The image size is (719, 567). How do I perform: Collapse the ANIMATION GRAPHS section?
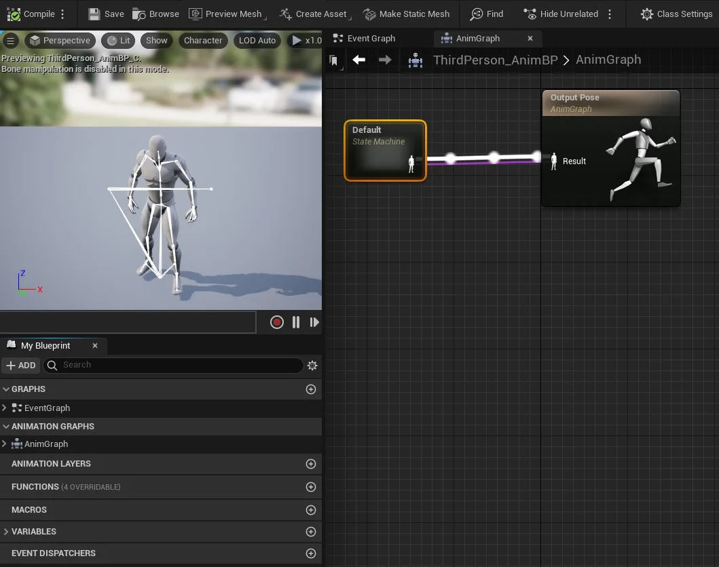tap(6, 427)
